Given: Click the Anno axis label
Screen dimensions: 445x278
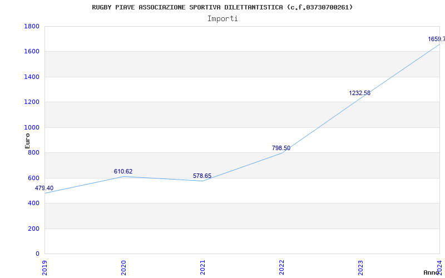Looking at the screenshot, I should 432,272.
